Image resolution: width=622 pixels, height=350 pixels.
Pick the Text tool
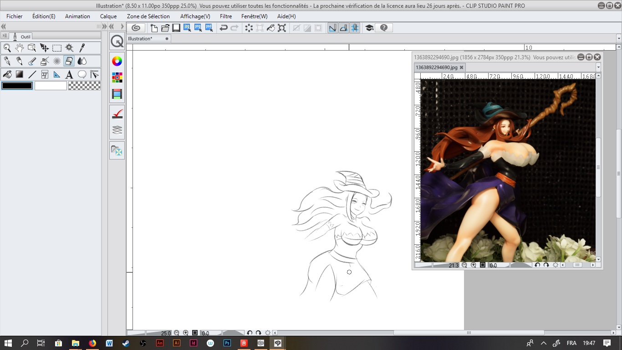point(69,74)
